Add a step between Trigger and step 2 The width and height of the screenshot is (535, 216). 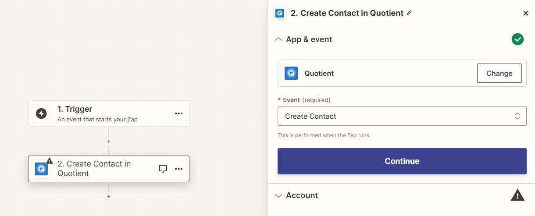109,141
